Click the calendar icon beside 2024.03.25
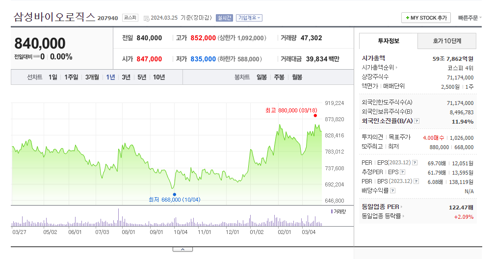494x259 pixels. pyautogui.click(x=147, y=18)
